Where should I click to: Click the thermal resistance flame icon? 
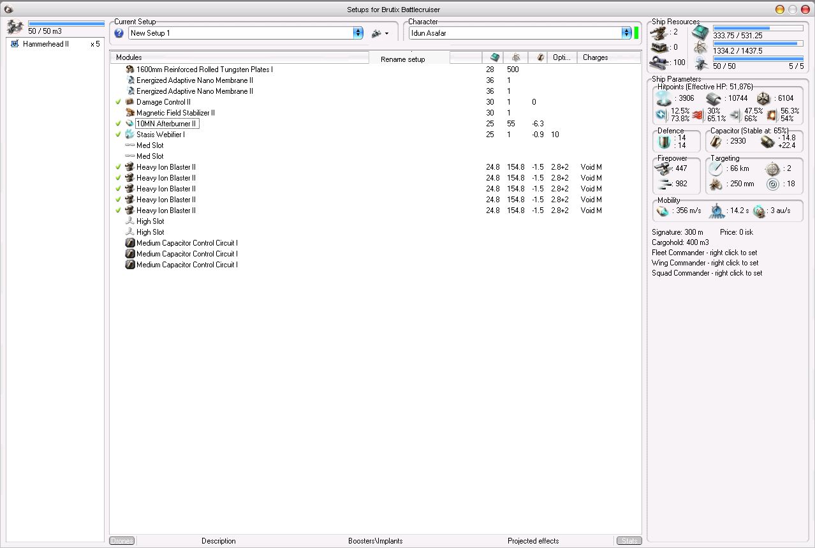[x=698, y=115]
